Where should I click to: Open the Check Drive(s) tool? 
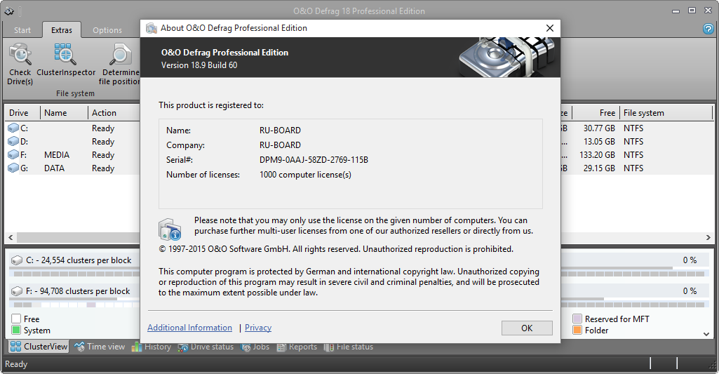point(20,65)
